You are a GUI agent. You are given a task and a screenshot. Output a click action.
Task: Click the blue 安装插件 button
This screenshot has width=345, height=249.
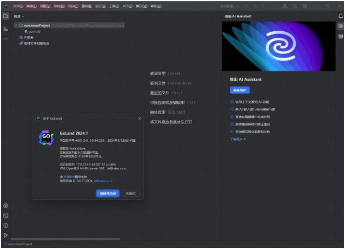pyautogui.click(x=239, y=90)
